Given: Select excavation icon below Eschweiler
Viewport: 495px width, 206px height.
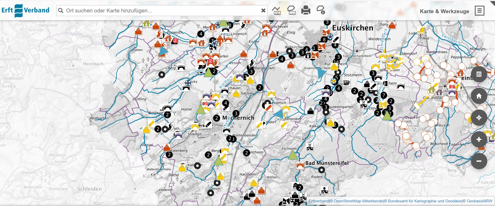Looking at the screenshot, I should pos(310,147).
